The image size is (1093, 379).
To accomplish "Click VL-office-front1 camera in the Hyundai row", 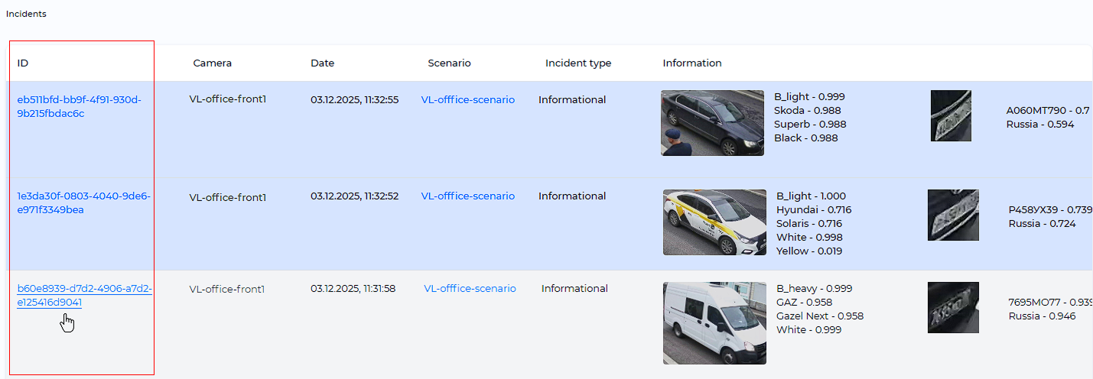I will [228, 197].
